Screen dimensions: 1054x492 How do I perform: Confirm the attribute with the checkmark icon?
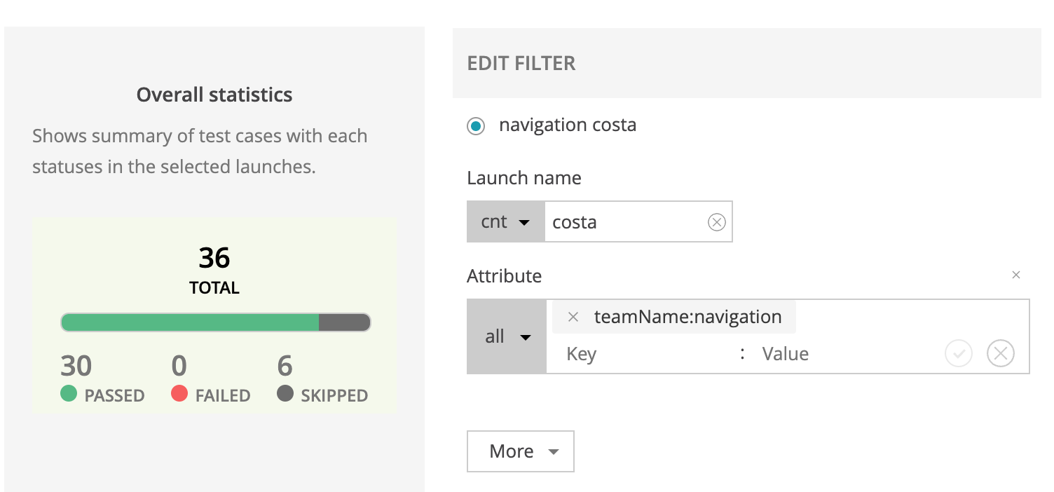pos(958,353)
